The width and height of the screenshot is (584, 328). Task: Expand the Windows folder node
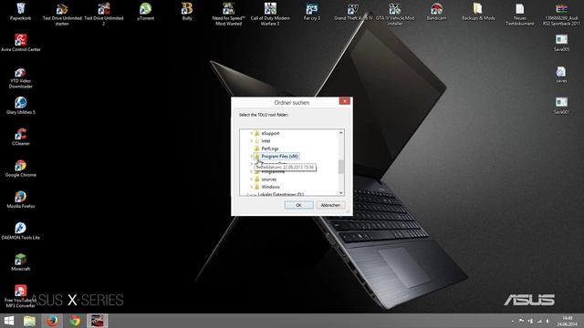tap(252, 187)
